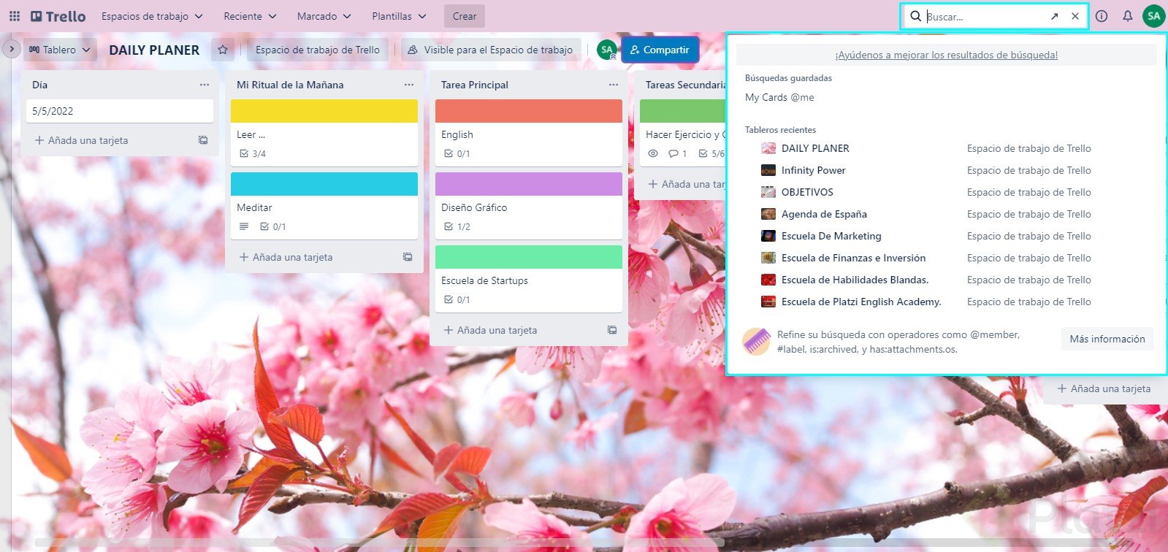The height and width of the screenshot is (552, 1168).
Task: Select saved search My Cards @me
Action: (x=779, y=97)
